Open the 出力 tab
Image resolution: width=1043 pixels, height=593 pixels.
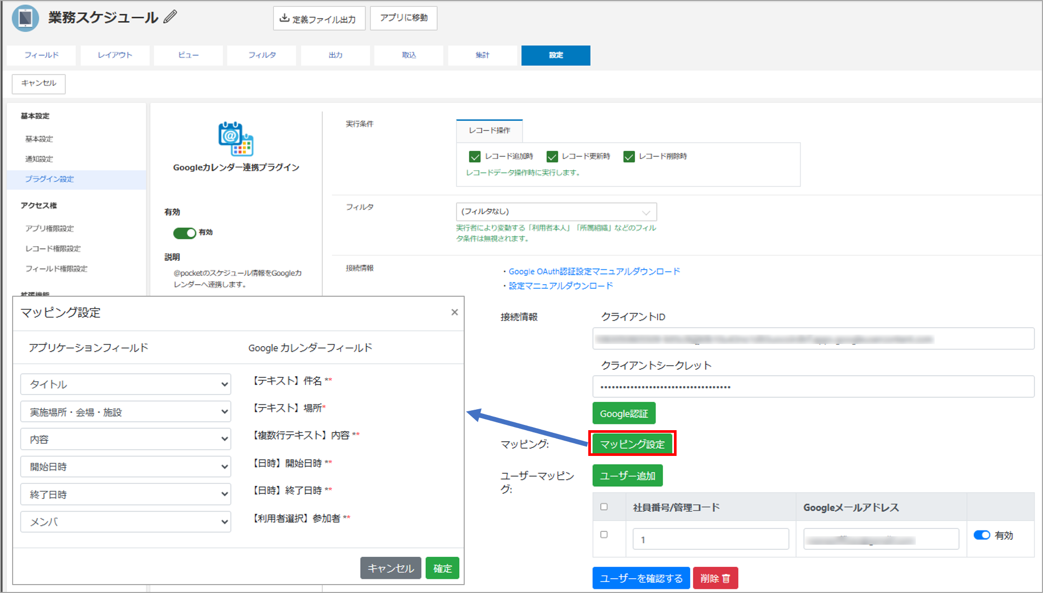[x=335, y=55]
